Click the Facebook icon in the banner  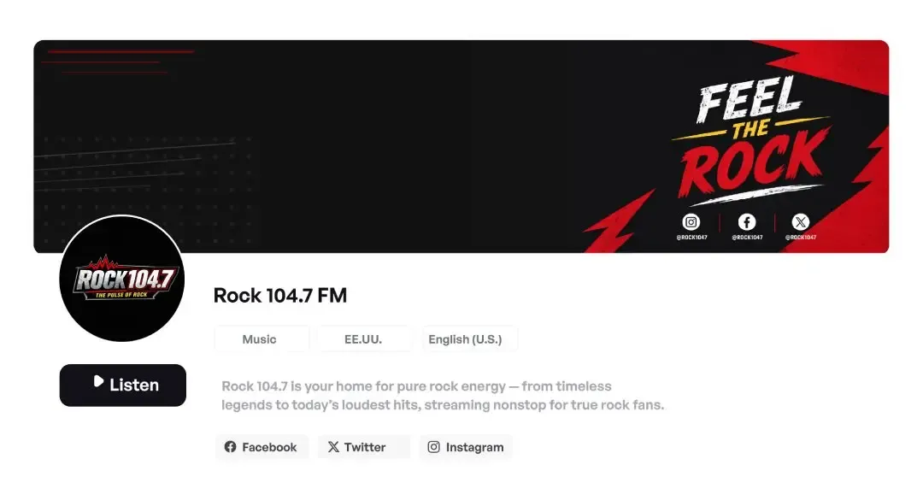747,222
